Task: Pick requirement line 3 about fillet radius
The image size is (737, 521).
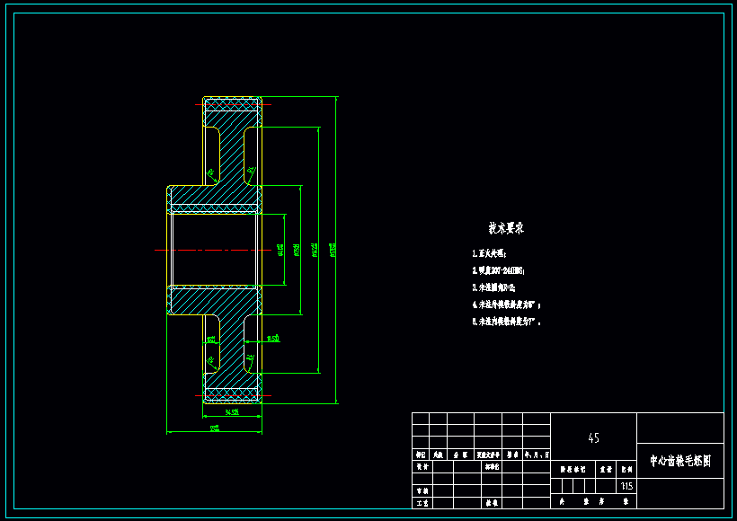Action: point(493,287)
